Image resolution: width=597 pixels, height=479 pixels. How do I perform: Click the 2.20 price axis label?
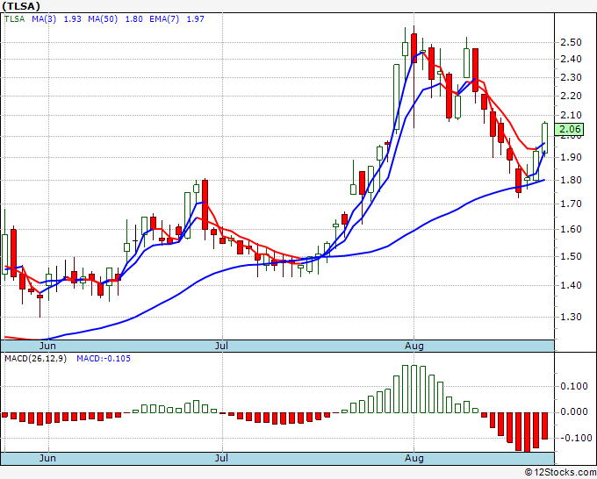pyautogui.click(x=572, y=96)
